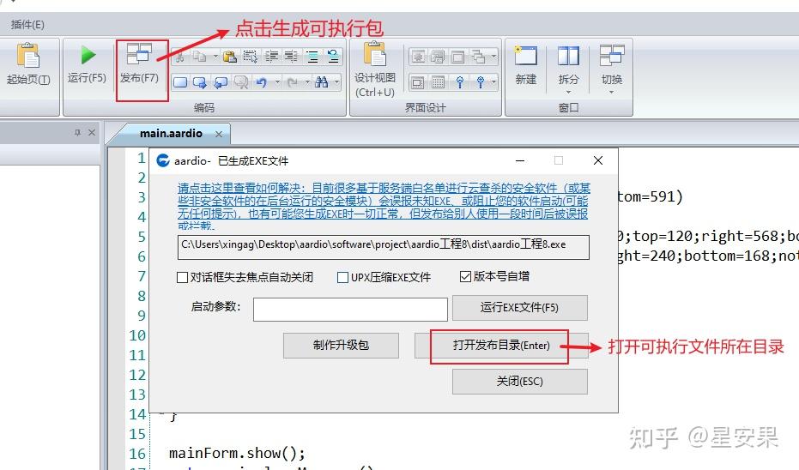Click third icon in 界面设计 top row

pos(457,57)
